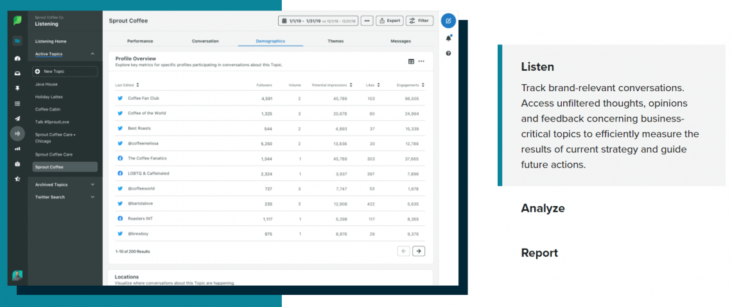Open the bot icon in left rail

(17, 164)
